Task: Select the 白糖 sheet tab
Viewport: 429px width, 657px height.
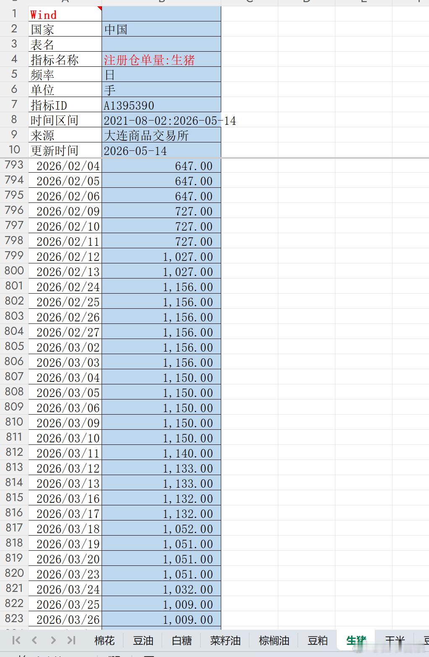Action: click(x=182, y=641)
